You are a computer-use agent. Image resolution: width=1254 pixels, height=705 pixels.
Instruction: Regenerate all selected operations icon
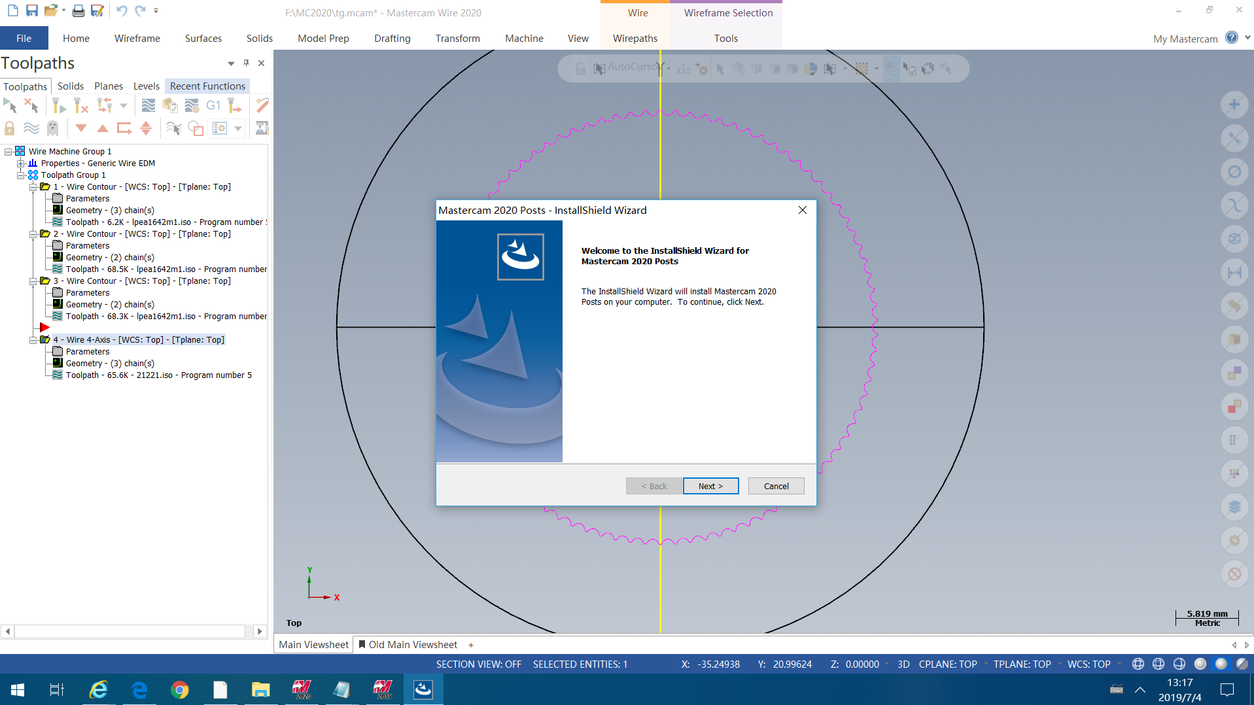pos(59,105)
